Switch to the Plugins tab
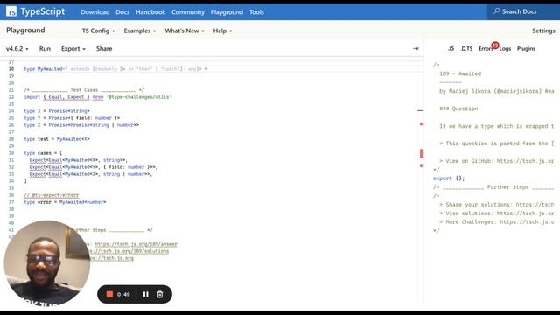The width and height of the screenshot is (560, 315). pyautogui.click(x=526, y=49)
